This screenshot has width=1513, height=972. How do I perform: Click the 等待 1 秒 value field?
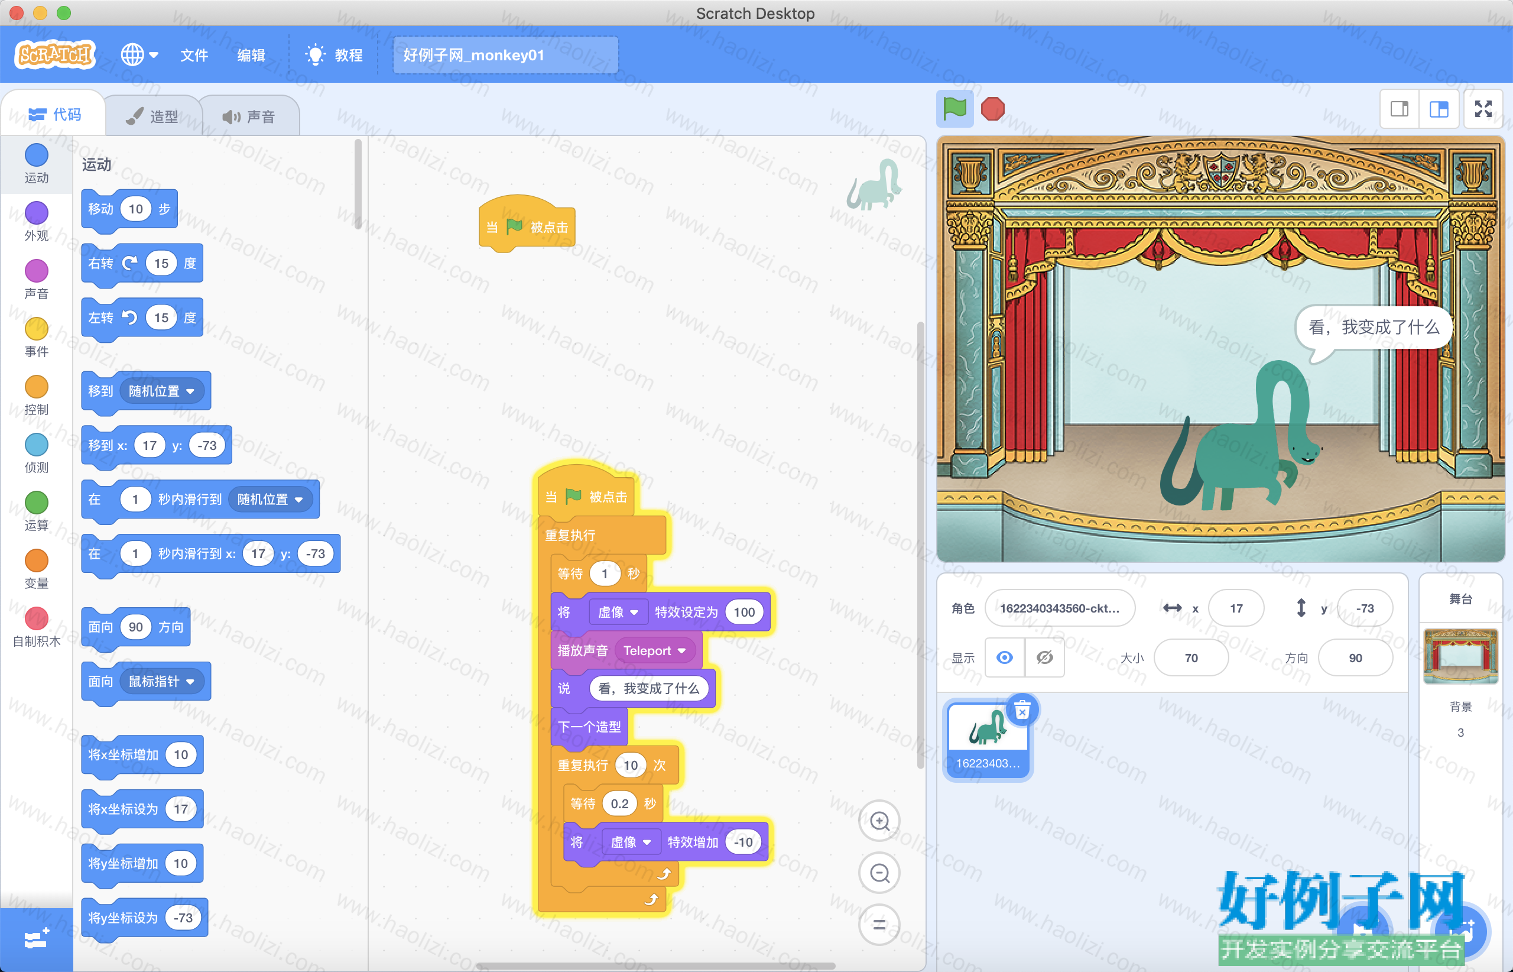coord(605,574)
